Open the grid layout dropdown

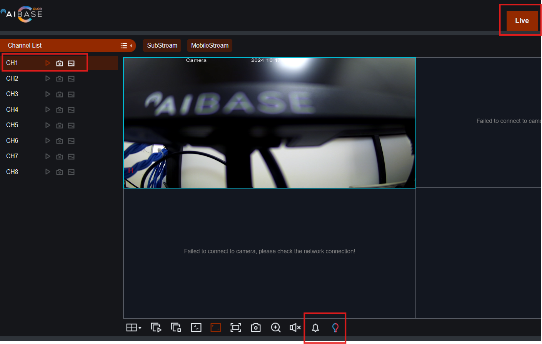pyautogui.click(x=134, y=327)
